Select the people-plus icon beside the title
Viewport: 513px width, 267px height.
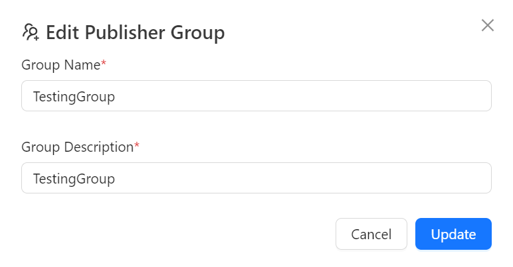(x=31, y=32)
